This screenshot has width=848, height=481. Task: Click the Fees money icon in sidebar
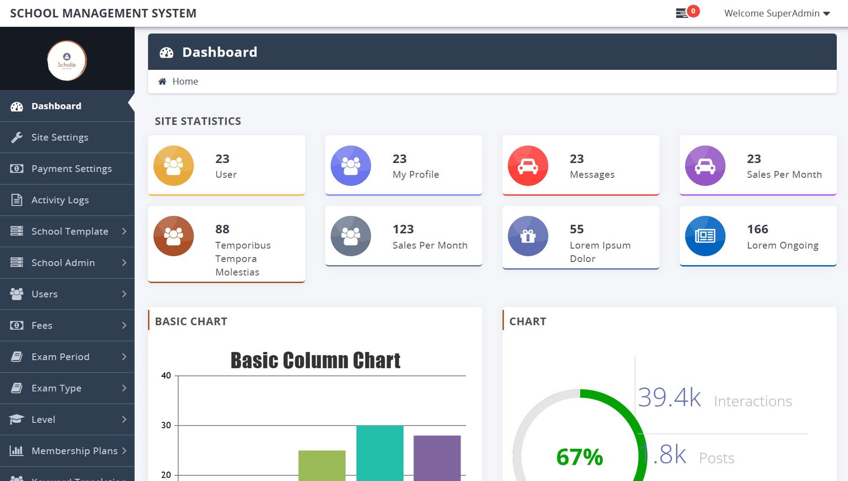click(x=17, y=325)
